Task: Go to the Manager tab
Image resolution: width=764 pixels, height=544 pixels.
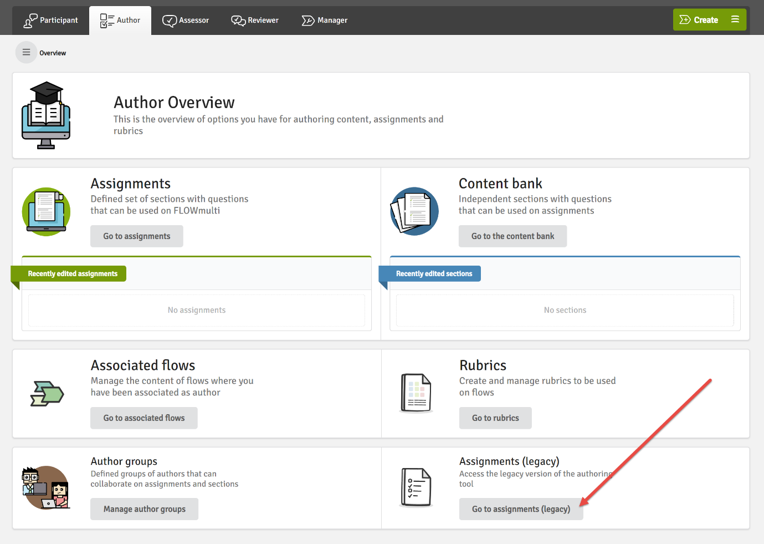Action: [x=325, y=21]
